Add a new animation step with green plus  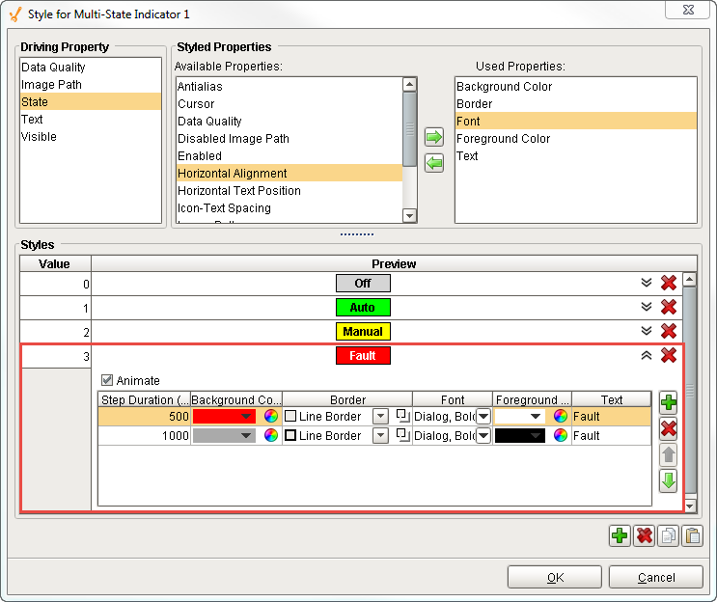pyautogui.click(x=668, y=402)
